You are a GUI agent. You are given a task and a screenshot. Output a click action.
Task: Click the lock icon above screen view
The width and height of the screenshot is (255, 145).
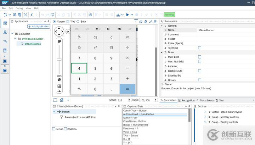tap(146, 22)
